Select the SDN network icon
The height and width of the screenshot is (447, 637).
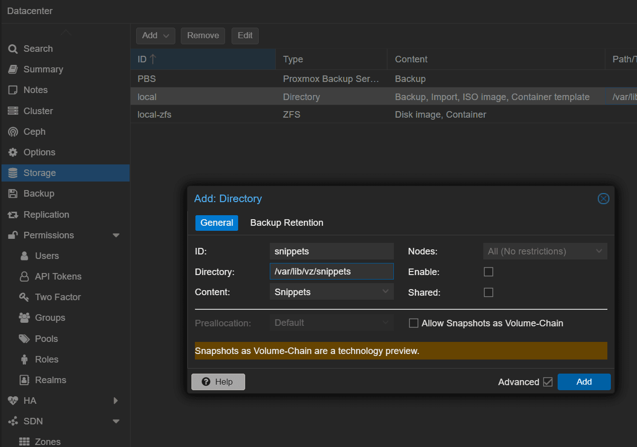click(x=13, y=421)
